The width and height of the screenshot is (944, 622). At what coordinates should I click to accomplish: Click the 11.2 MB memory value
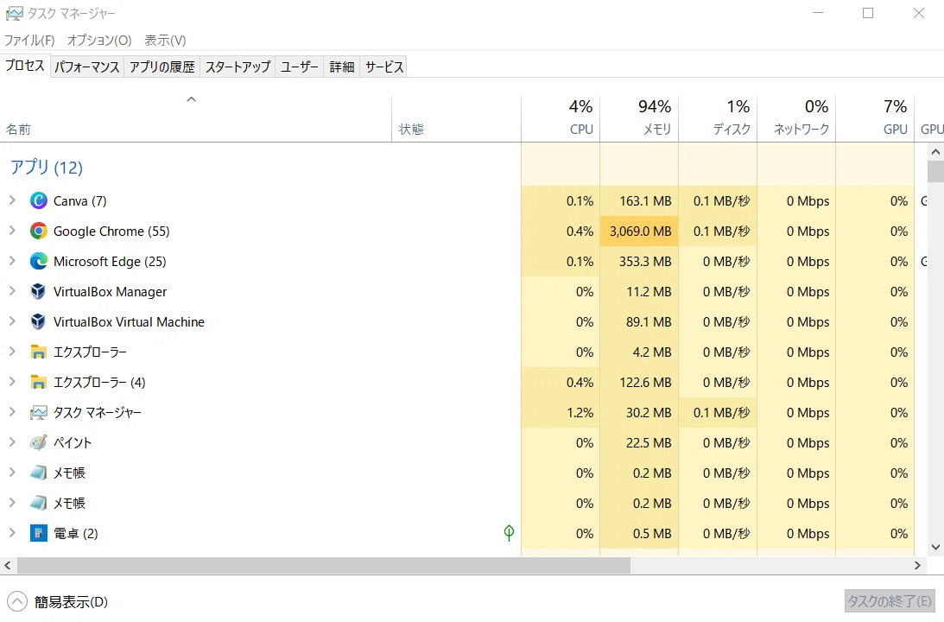tap(649, 291)
